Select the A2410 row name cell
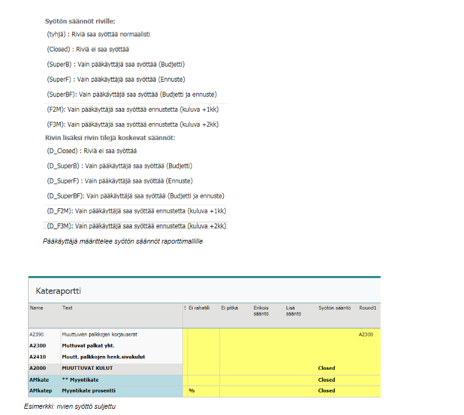Viewport: 464px width, 415px height. click(x=37, y=357)
